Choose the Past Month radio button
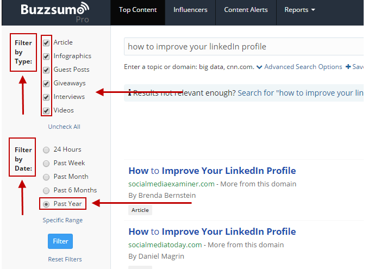The image size is (368, 269). coord(46,177)
